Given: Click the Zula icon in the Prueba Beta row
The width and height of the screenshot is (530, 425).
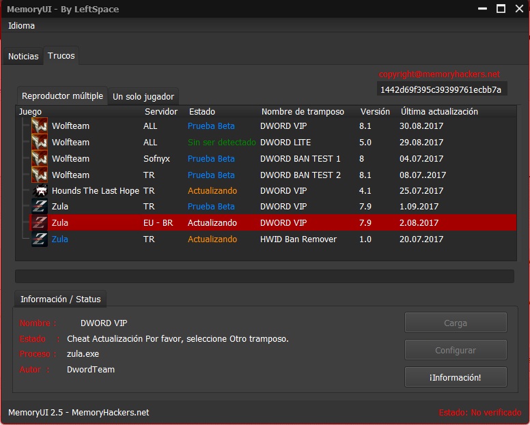Looking at the screenshot, I should click(40, 206).
